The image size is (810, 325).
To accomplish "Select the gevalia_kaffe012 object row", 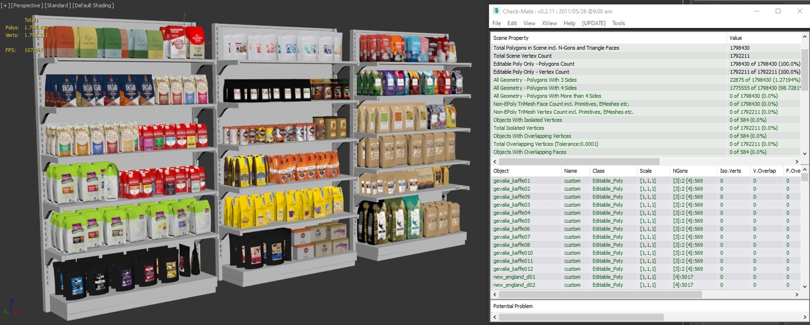I will point(645,269).
